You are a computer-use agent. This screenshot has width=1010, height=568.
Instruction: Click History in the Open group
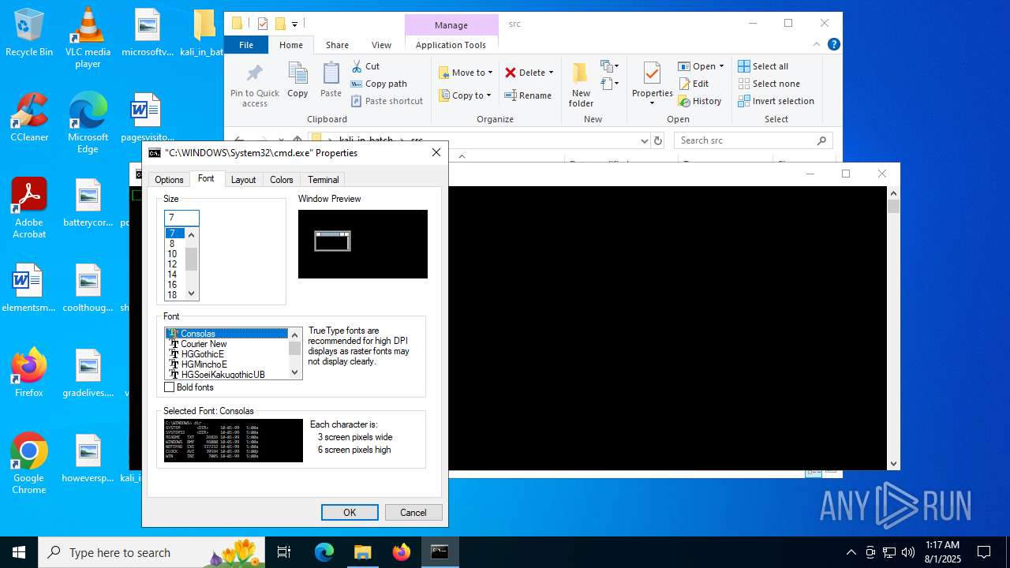pyautogui.click(x=699, y=101)
